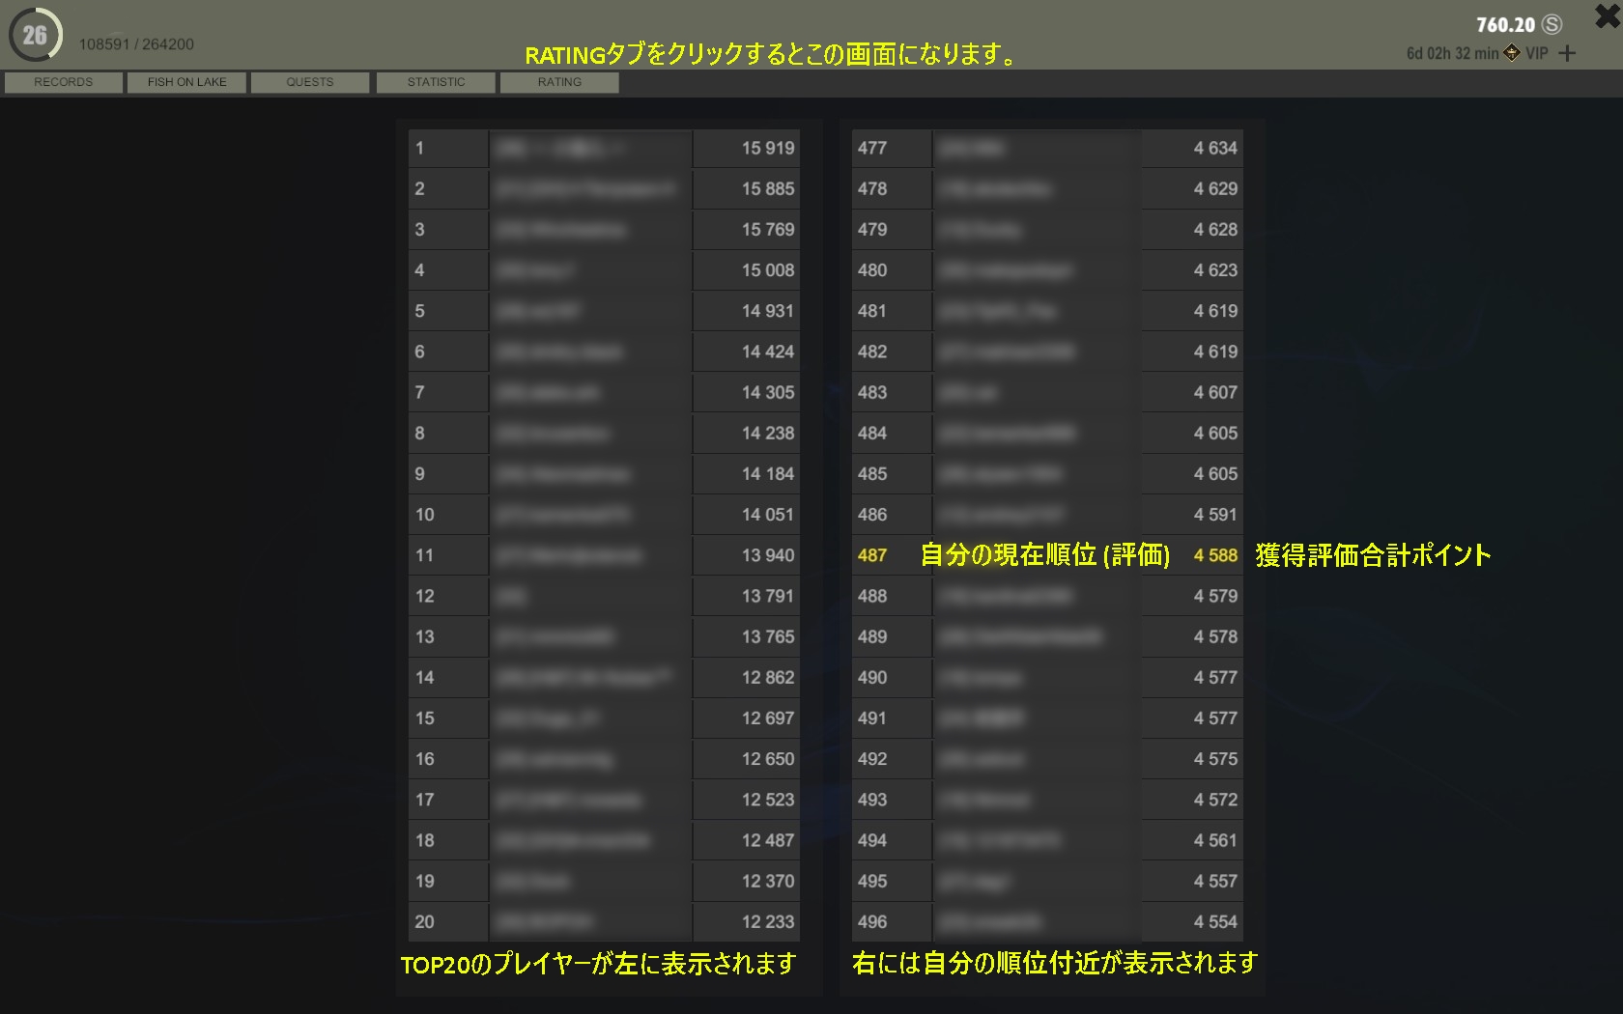Image resolution: width=1623 pixels, height=1014 pixels.
Task: Select rank 5 row with 14 931 points
Action: [x=604, y=311]
